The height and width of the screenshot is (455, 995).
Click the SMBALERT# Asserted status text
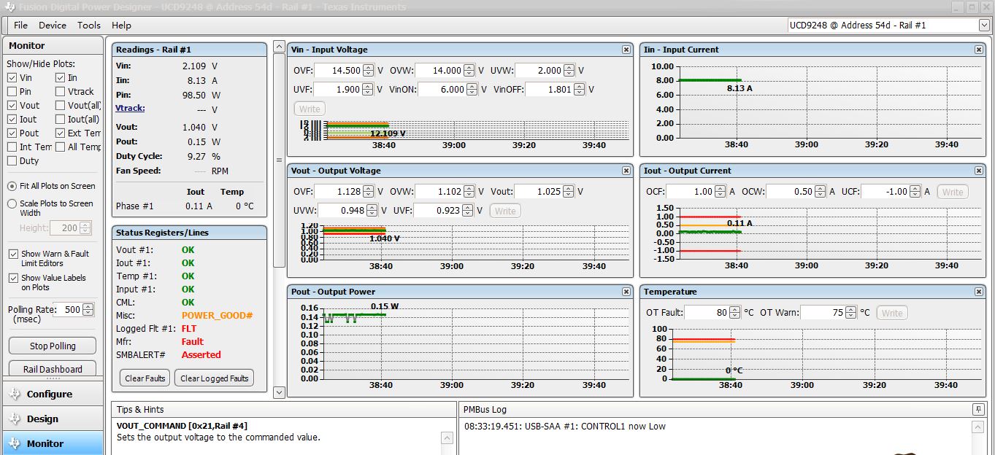coord(201,355)
